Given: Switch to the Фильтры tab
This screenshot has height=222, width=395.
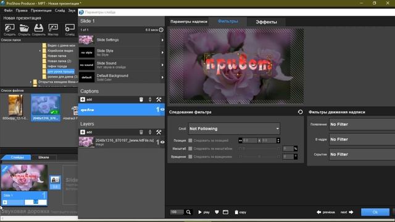Looking at the screenshot, I should (x=228, y=22).
